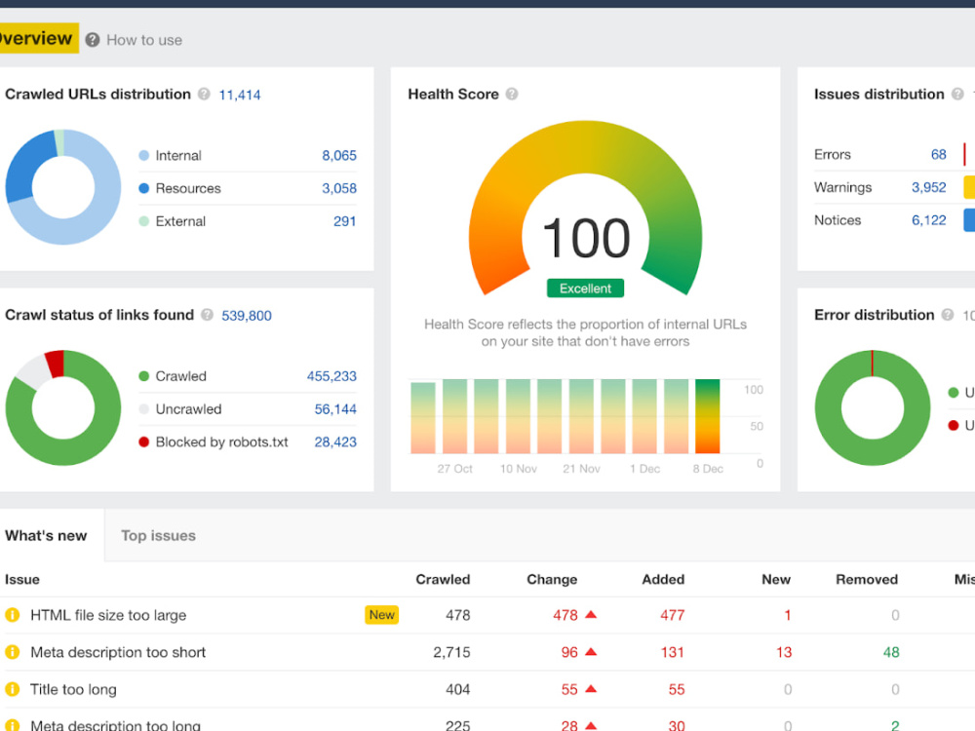975x731 pixels.
Task: Click added value 477
Action: click(672, 615)
